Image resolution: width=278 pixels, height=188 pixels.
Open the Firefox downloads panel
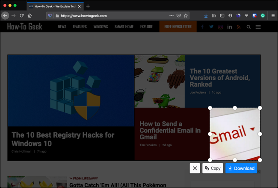[206, 15]
